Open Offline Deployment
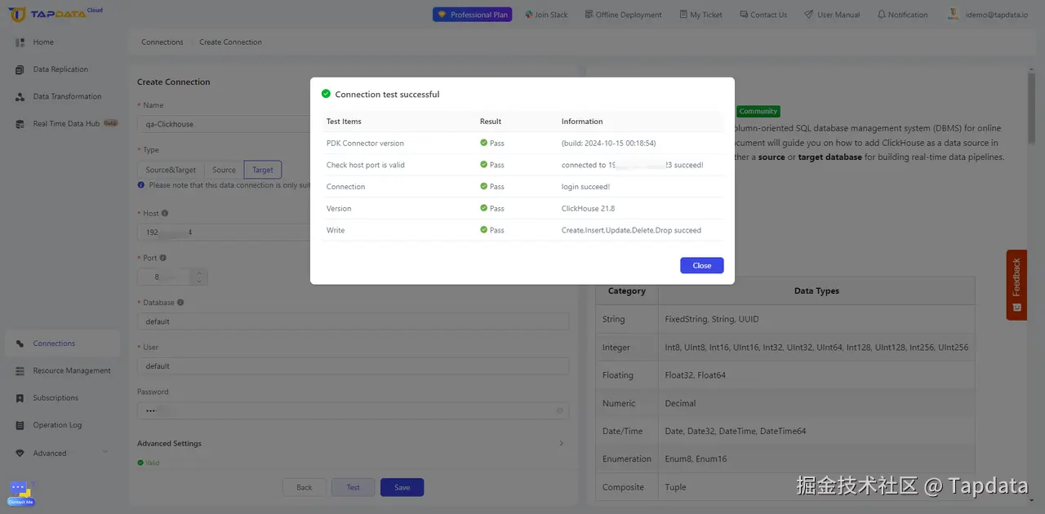Viewport: 1045px width, 514px height. click(624, 15)
